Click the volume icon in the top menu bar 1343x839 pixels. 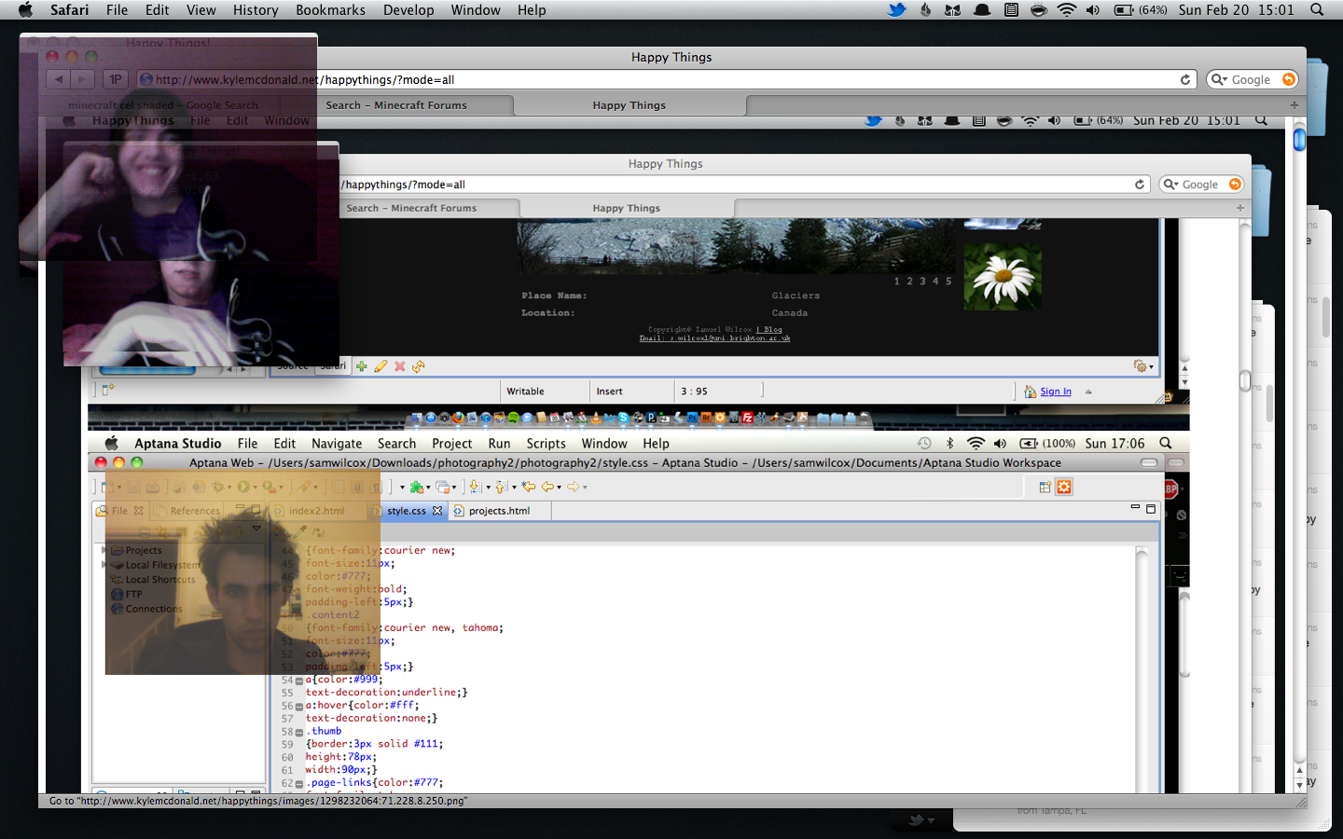click(x=1093, y=10)
